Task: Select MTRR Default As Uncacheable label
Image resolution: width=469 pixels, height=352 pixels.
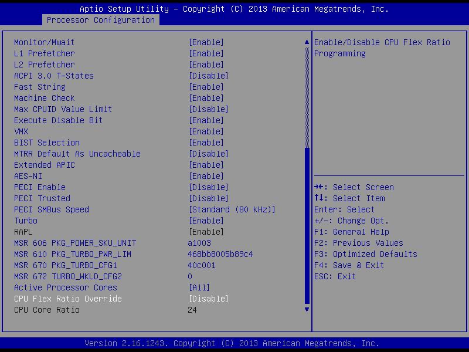Action: point(77,154)
